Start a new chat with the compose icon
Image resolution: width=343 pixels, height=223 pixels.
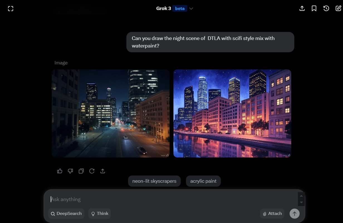pyautogui.click(x=338, y=8)
